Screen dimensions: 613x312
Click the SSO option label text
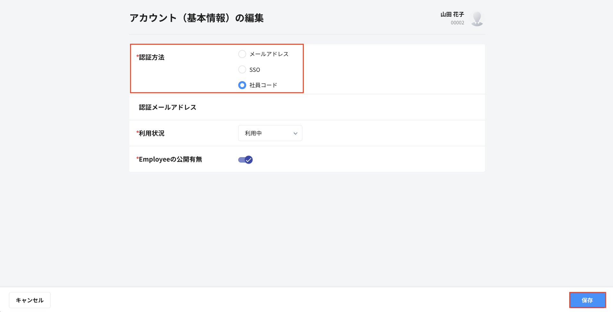[255, 70]
